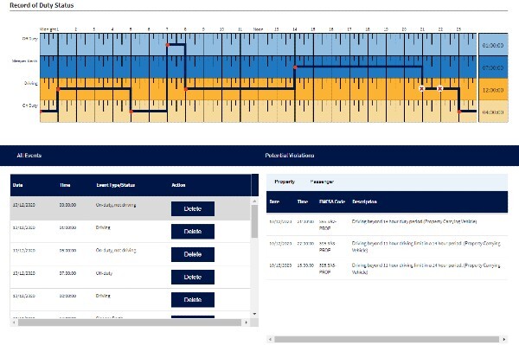This screenshot has height=345, width=519.
Task: Switch to the Passenger violations tab
Action: [x=322, y=182]
